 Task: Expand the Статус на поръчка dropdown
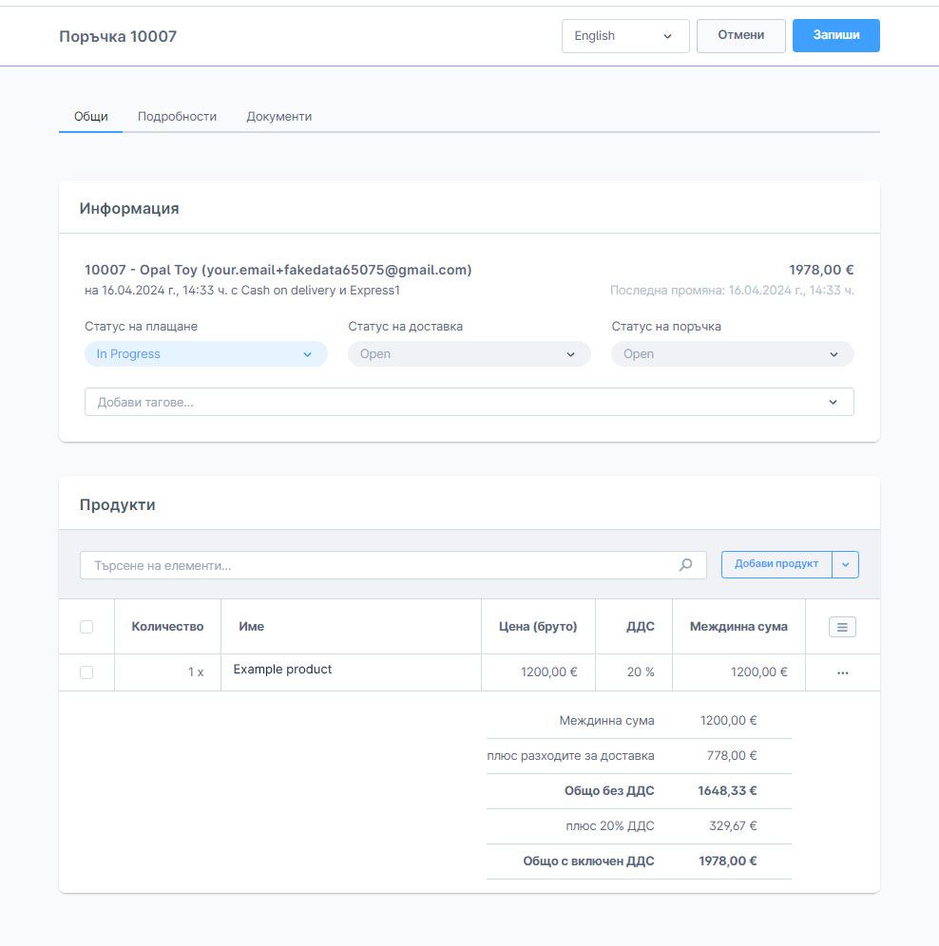click(x=732, y=354)
